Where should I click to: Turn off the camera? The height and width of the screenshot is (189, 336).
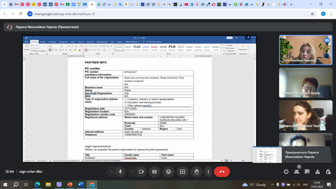click(141, 172)
